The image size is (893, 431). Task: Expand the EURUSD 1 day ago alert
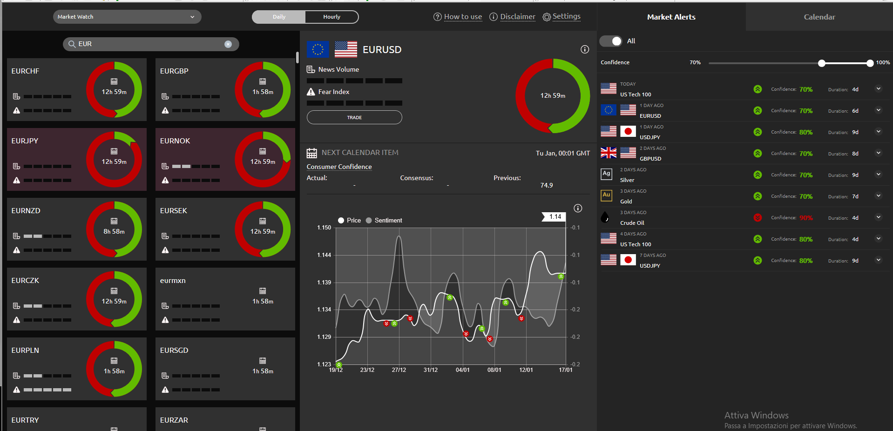pyautogui.click(x=878, y=110)
